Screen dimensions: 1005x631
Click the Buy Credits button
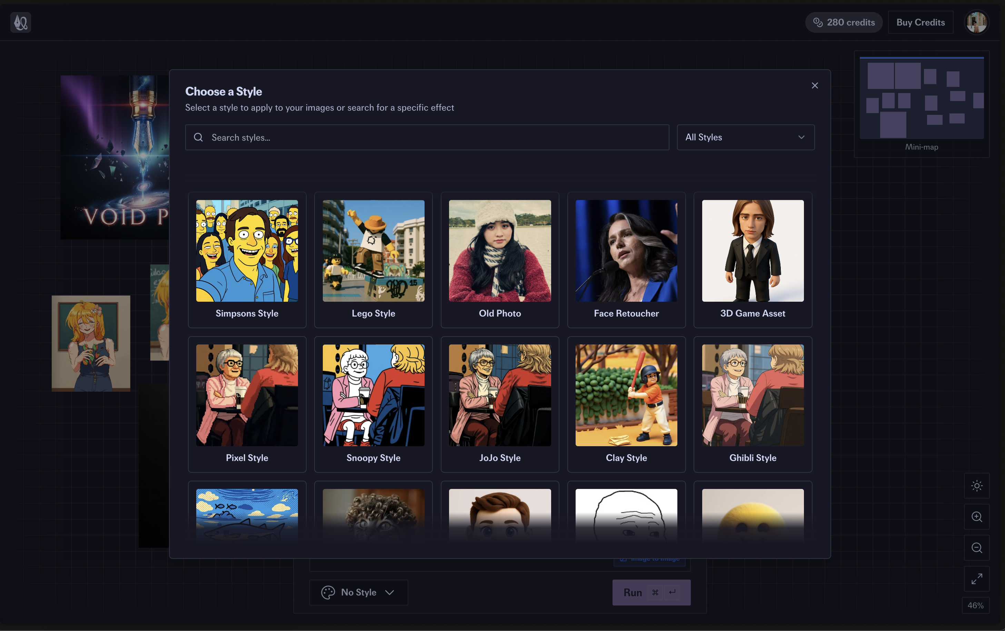coord(920,22)
